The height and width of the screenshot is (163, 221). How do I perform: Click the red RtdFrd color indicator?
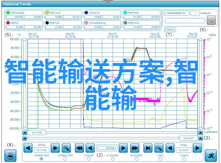[8, 23]
